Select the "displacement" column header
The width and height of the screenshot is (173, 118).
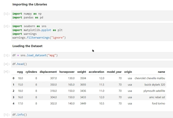[x=48, y=72]
